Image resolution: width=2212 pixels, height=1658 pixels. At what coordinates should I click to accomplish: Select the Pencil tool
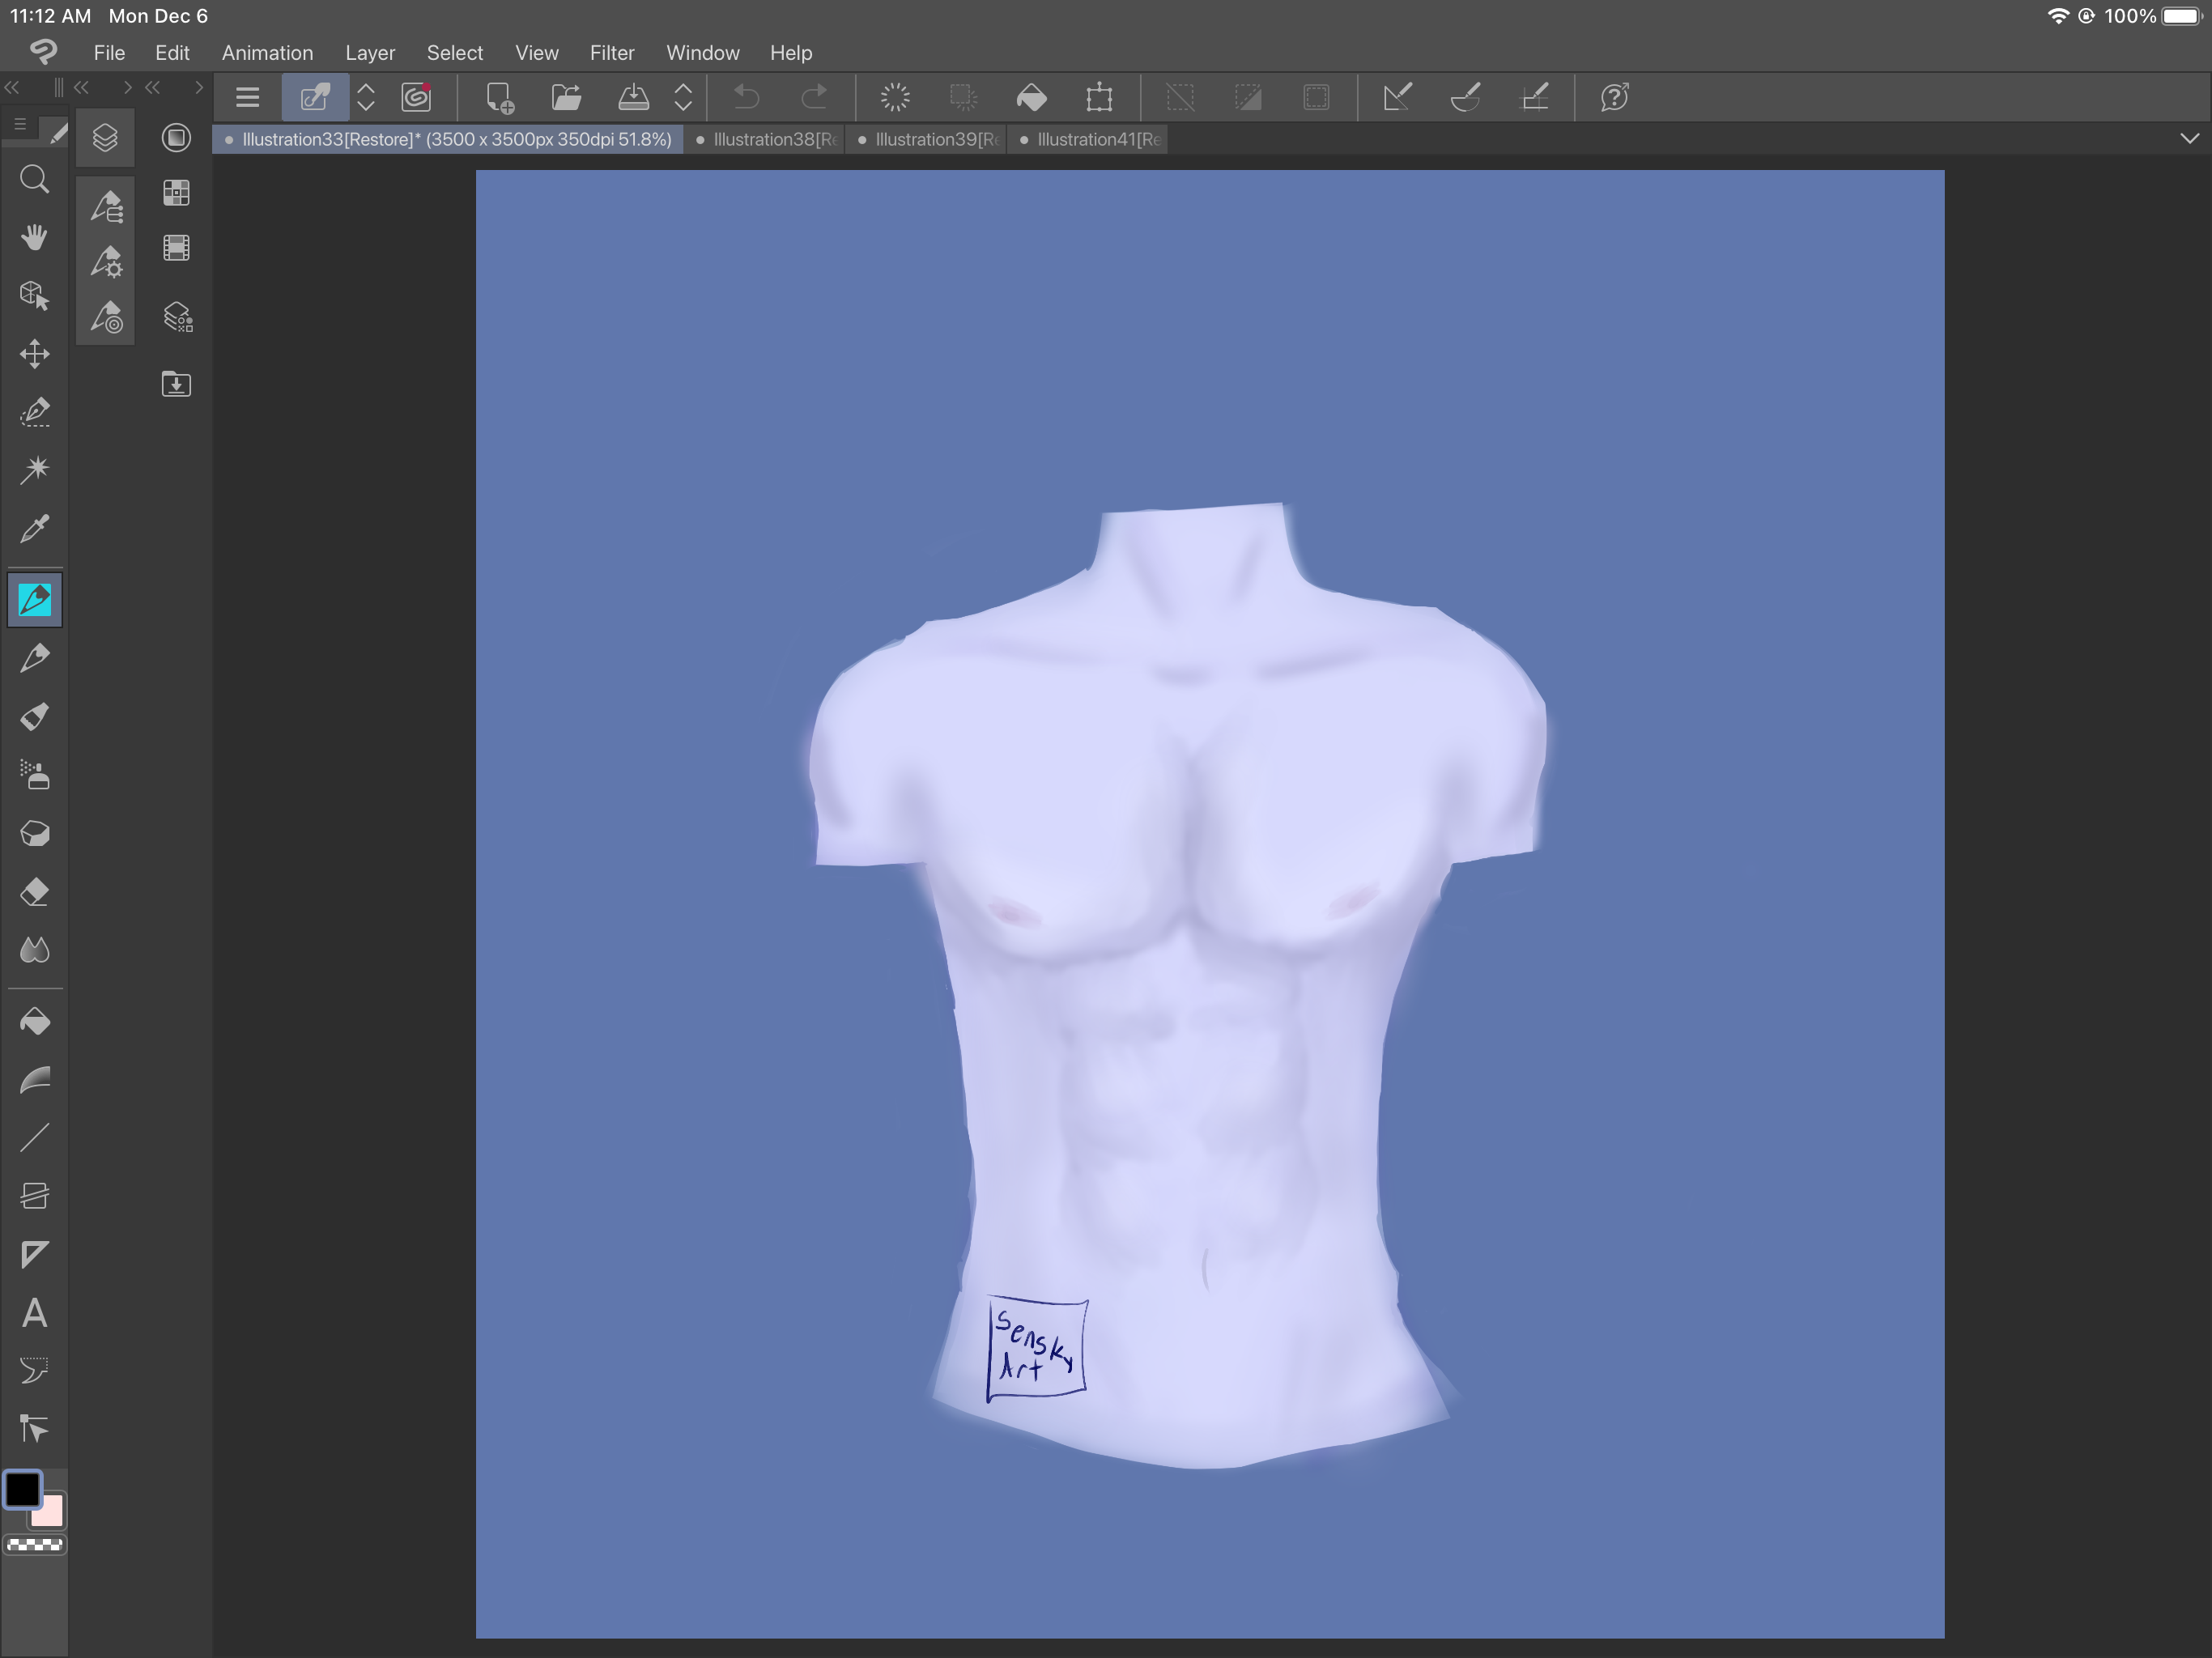pos(35,658)
